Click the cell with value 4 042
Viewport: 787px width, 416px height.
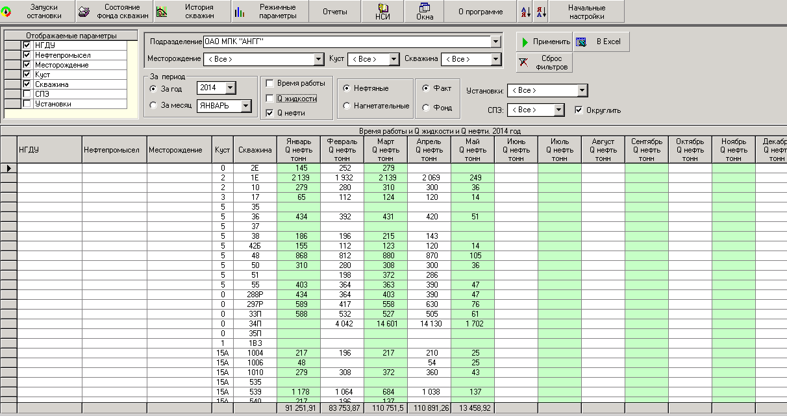coord(342,324)
